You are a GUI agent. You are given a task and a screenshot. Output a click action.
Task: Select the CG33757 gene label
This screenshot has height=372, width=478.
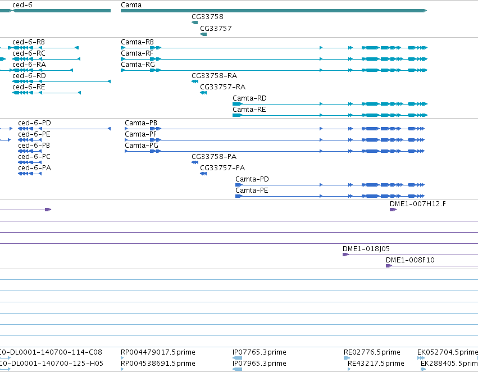pos(216,28)
